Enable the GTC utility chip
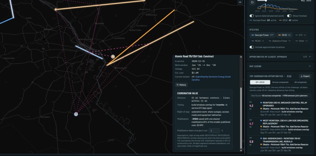Screen dimensions: 316x156 coord(301,35)
